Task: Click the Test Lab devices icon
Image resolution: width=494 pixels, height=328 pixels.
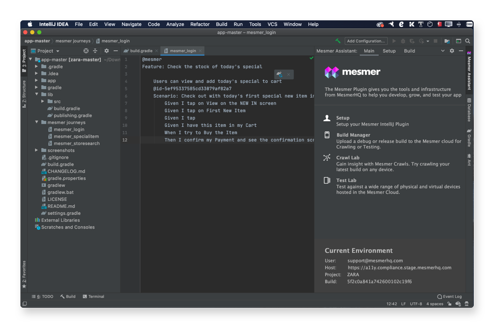Action: point(327,180)
